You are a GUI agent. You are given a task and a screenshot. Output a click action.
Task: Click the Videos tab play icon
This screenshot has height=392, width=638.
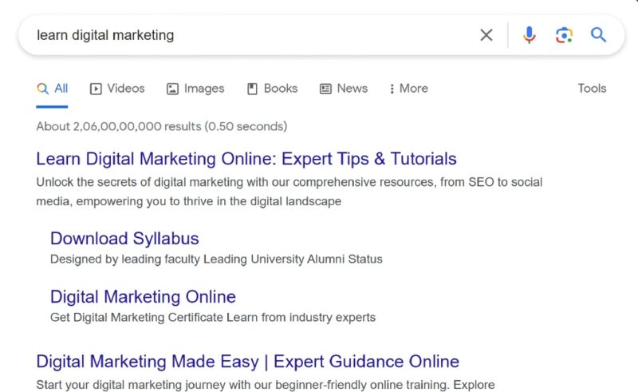coord(96,89)
